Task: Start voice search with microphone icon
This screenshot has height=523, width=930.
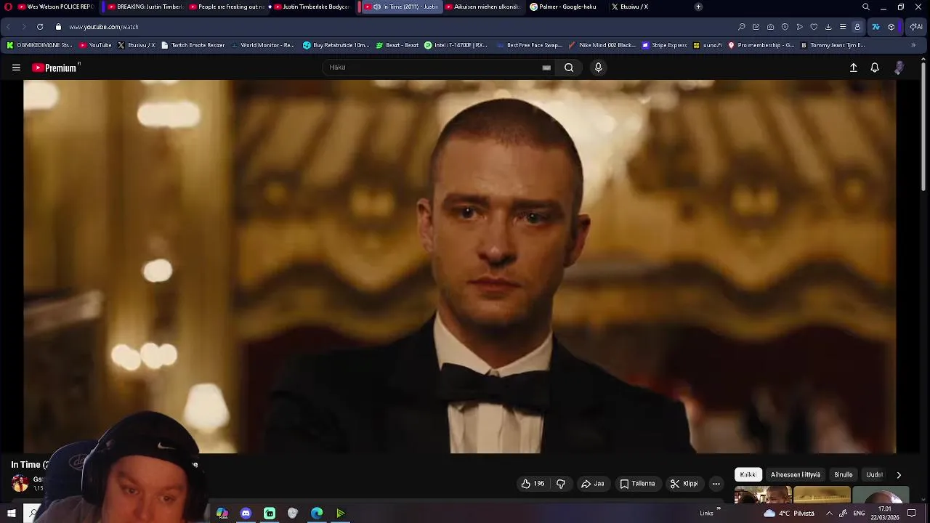Action: click(x=598, y=68)
